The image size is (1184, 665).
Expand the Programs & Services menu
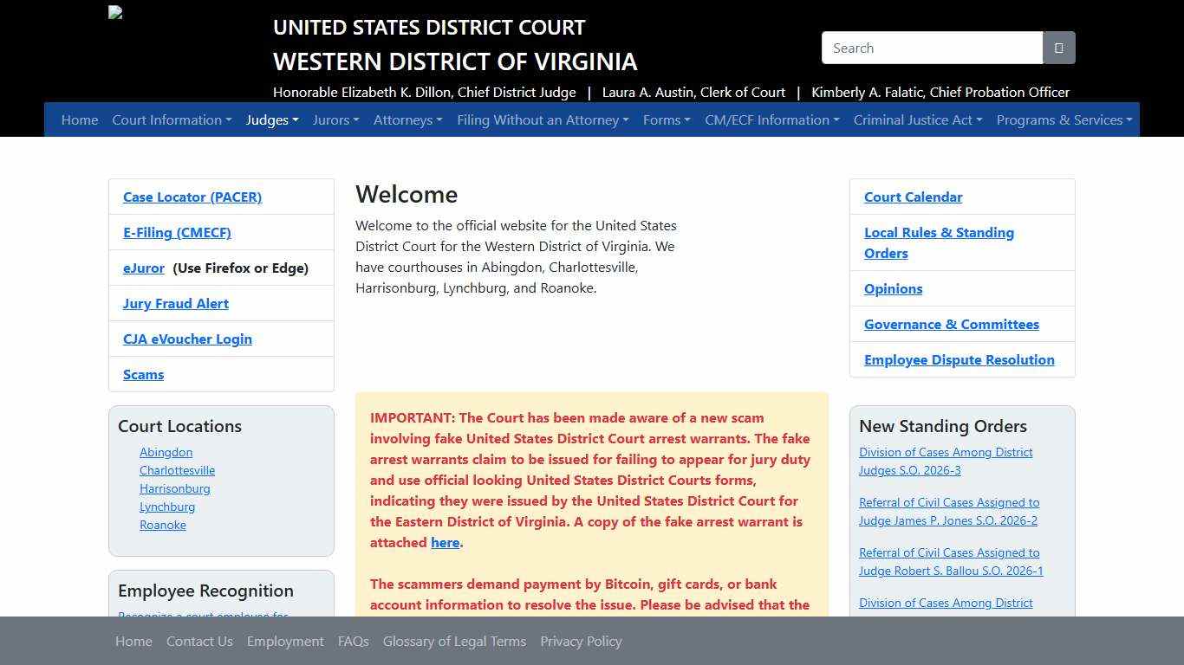tap(1064, 119)
